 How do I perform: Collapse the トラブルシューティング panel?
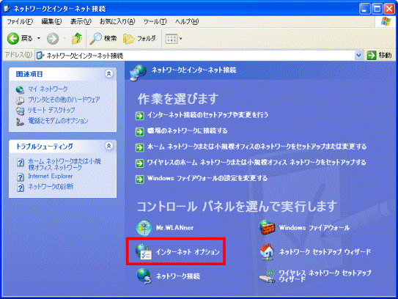click(x=109, y=146)
